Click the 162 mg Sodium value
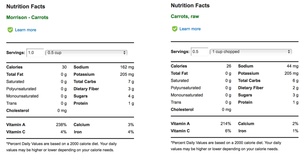This screenshot has width=301, height=156. click(x=126, y=67)
